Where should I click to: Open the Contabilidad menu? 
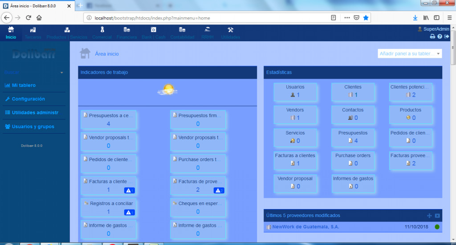[182, 33]
